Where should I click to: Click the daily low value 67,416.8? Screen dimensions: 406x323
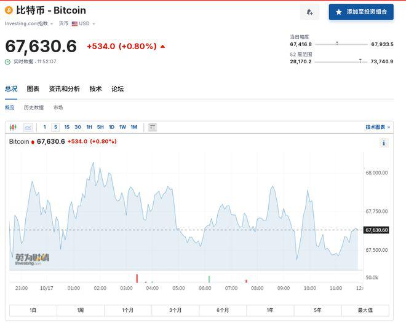coord(301,44)
